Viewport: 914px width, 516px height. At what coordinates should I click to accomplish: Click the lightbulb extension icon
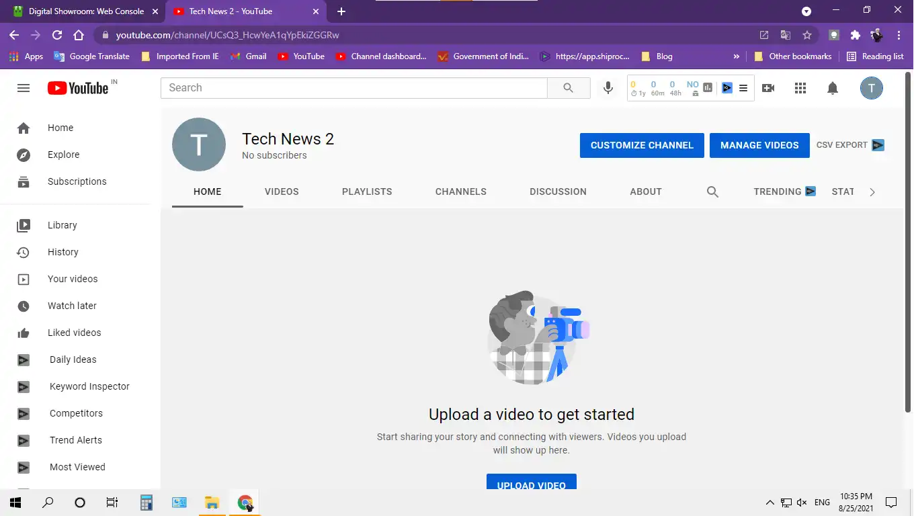coord(834,35)
